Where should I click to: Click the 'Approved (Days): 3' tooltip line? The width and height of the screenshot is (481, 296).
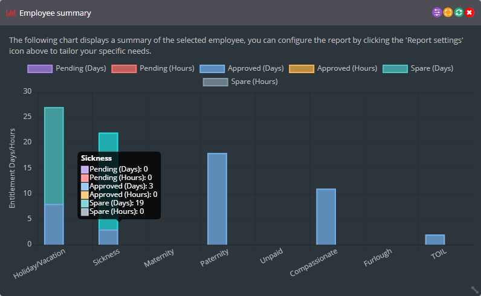[x=121, y=186]
